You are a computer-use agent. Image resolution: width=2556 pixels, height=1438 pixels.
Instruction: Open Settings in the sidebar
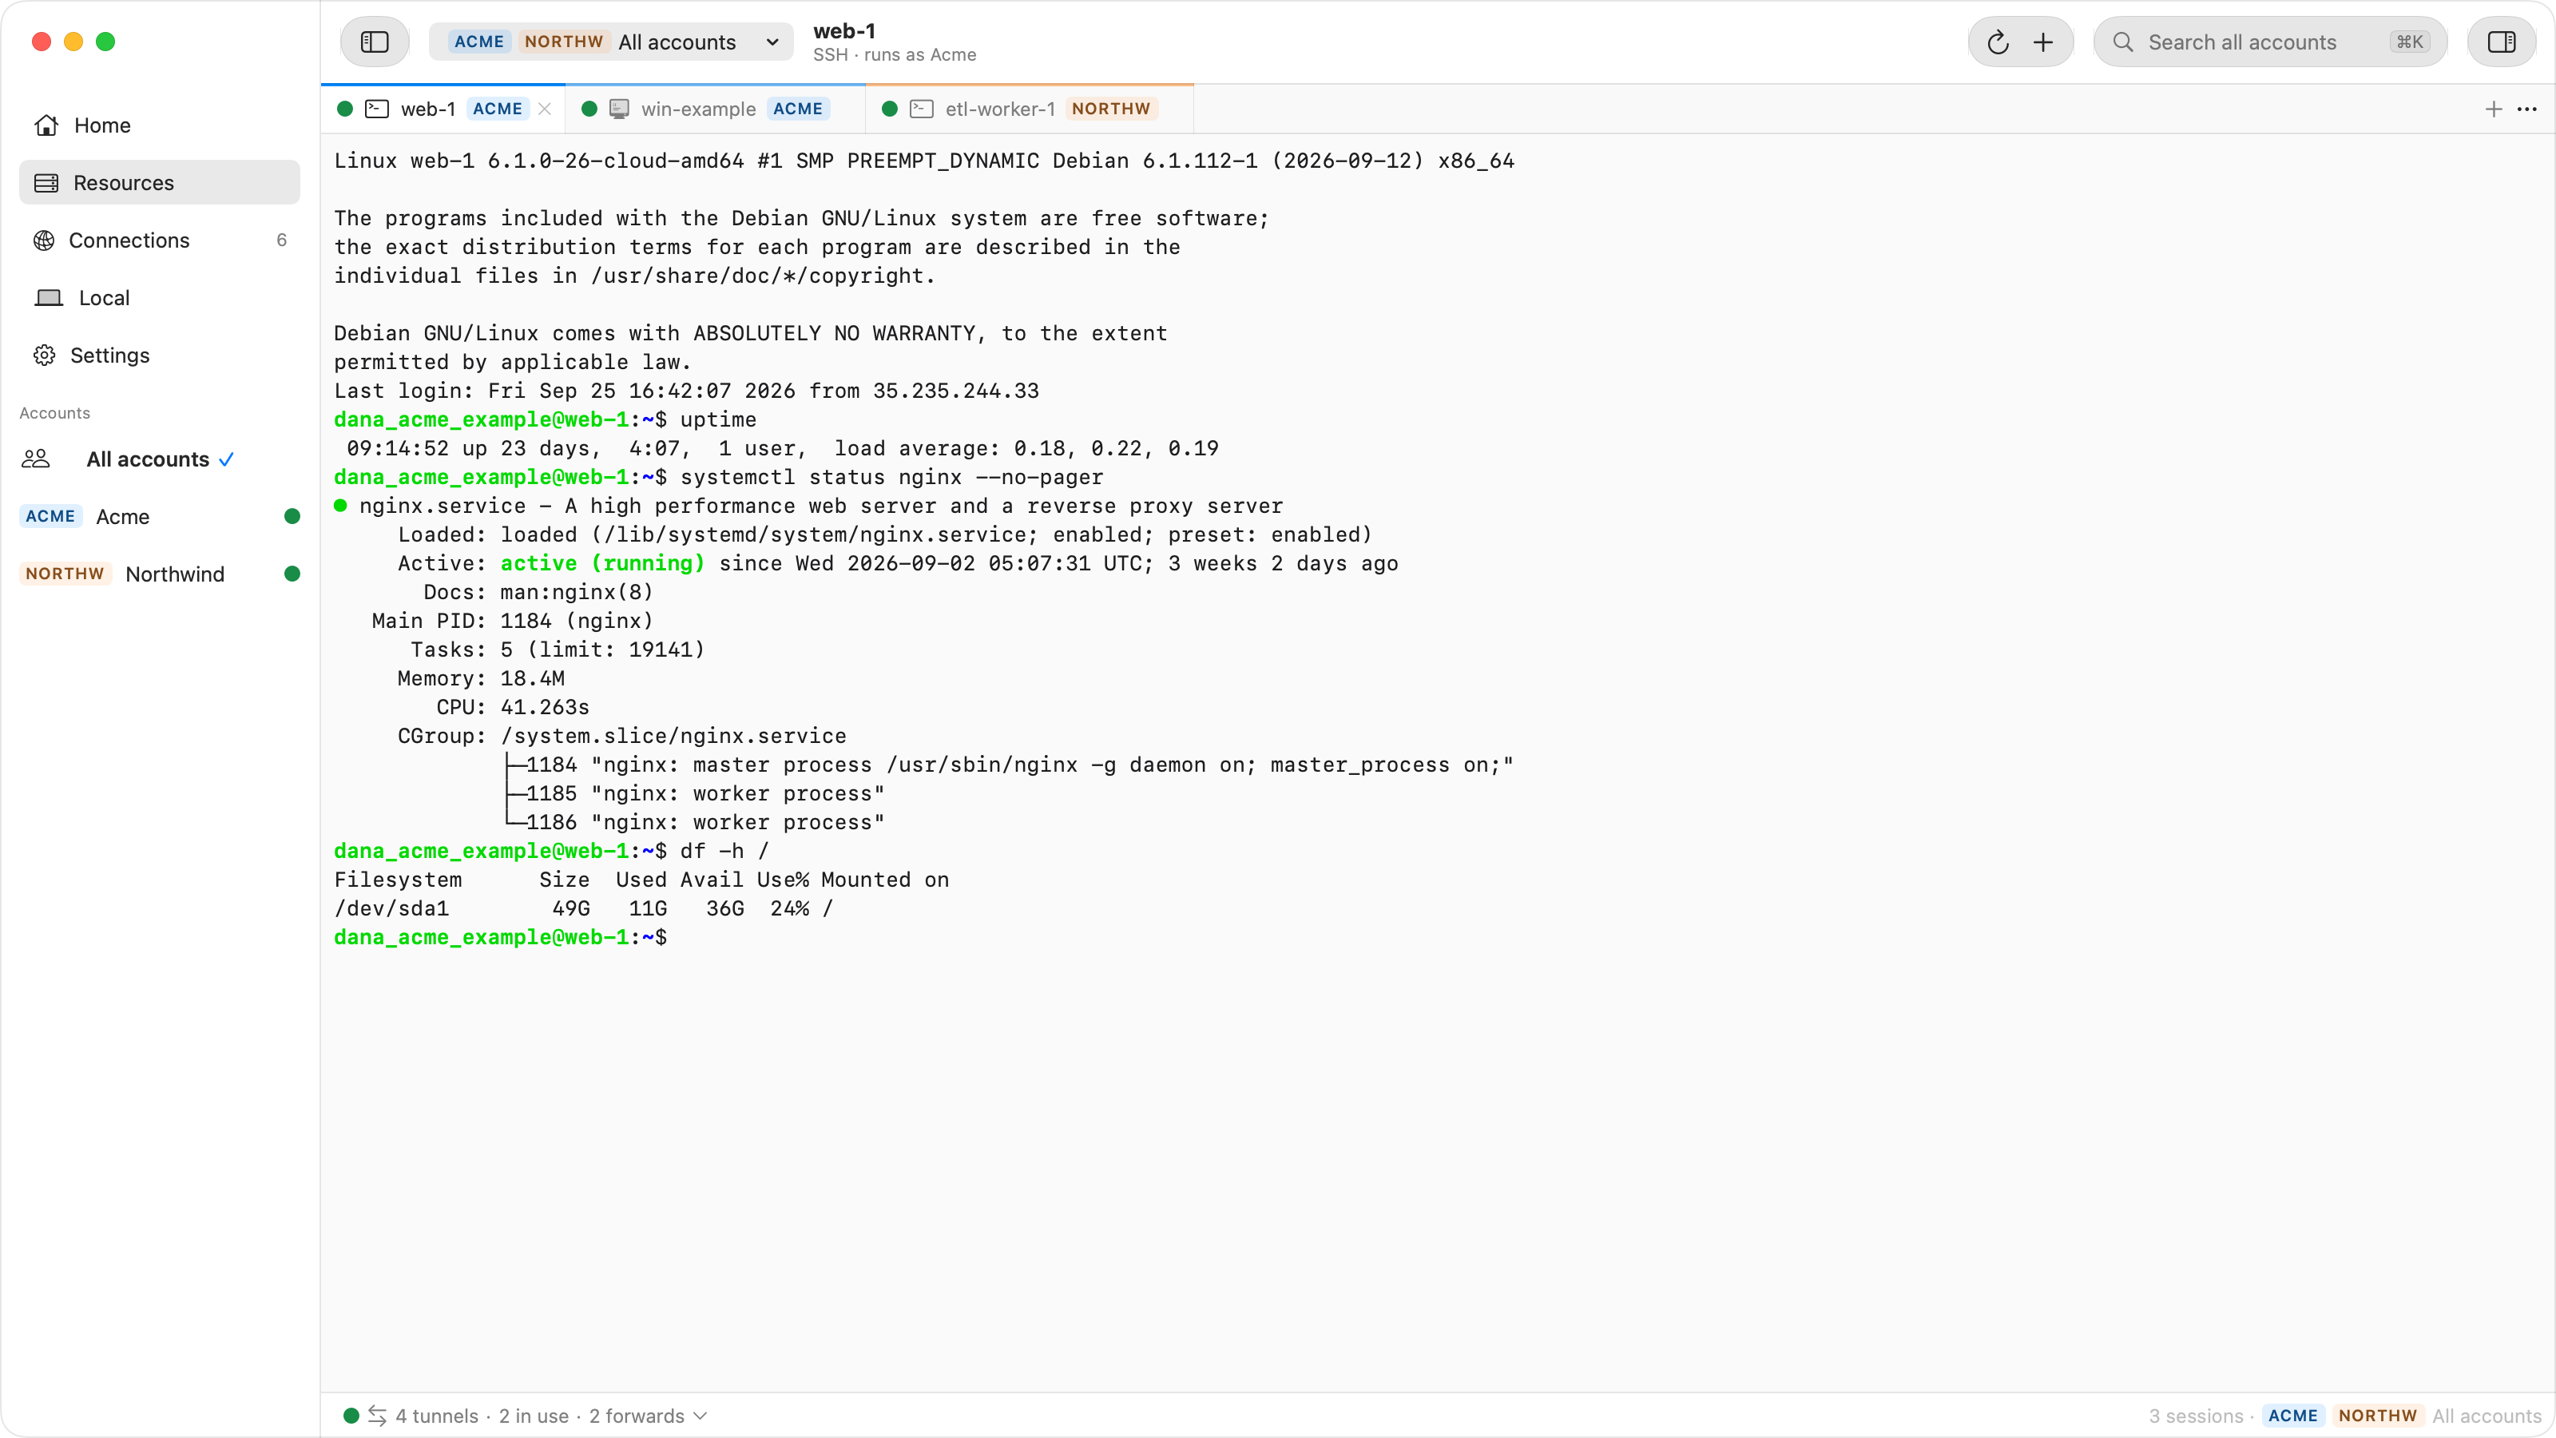click(160, 356)
